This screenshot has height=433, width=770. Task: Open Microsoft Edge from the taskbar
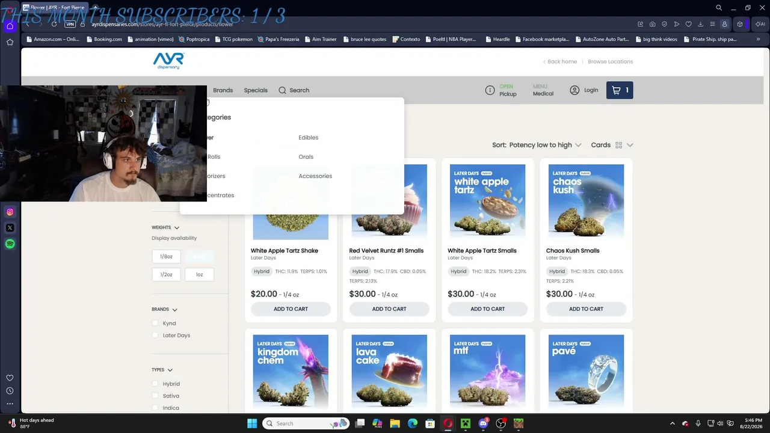click(413, 423)
